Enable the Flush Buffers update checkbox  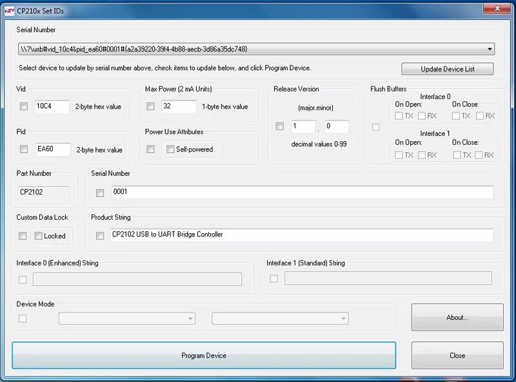[x=375, y=127]
